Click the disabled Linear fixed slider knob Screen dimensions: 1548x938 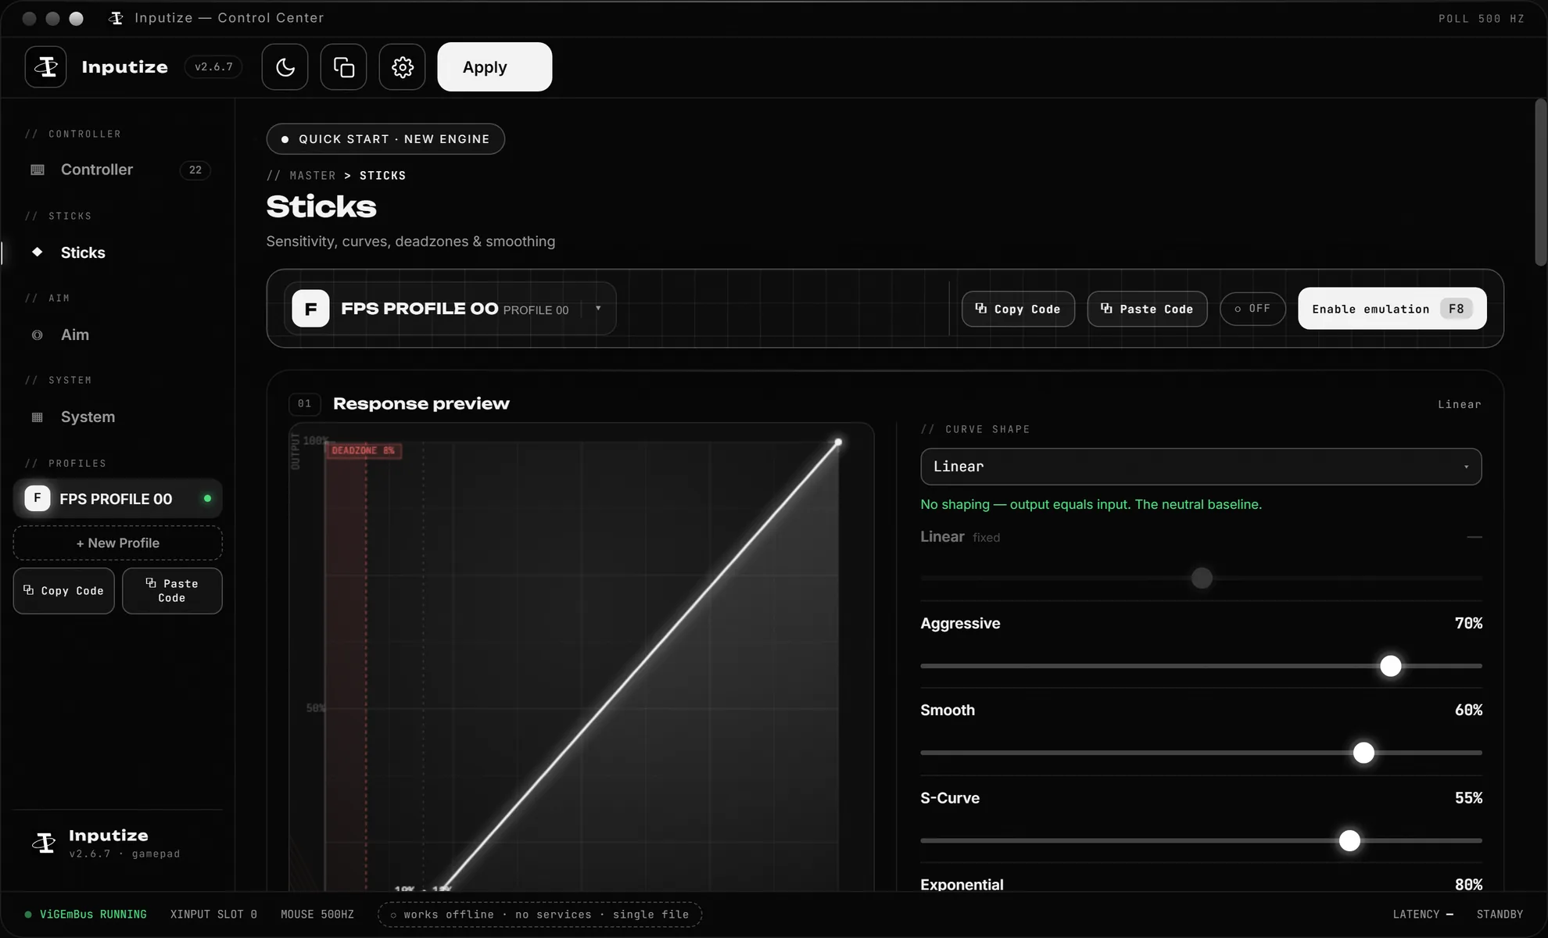click(1202, 578)
